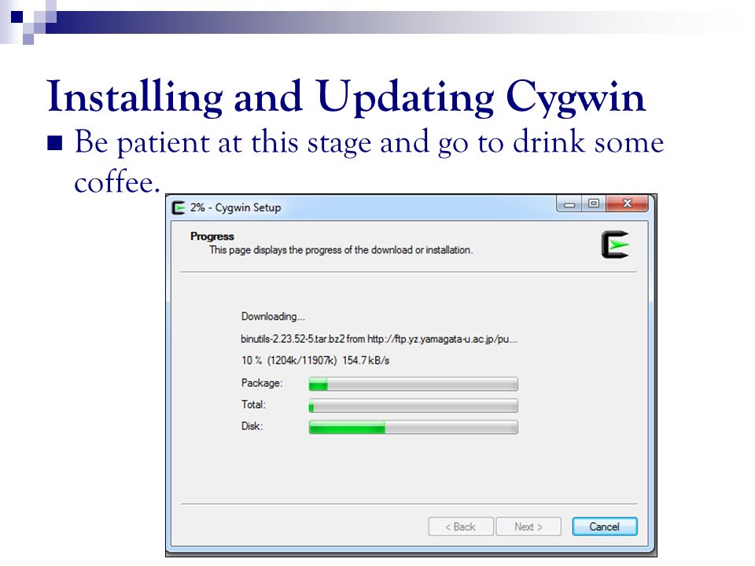Screen dimensions: 755x566
Task: Click the disabled Back button
Action: (x=461, y=527)
